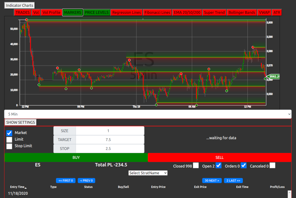
Task: Click the Total PL -234.5 text
Action: 111,165
